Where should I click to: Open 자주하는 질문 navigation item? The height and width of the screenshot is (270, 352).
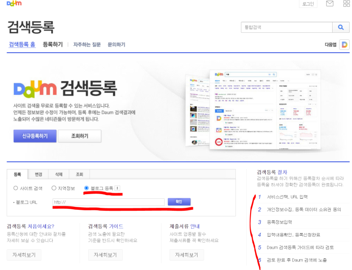87,45
